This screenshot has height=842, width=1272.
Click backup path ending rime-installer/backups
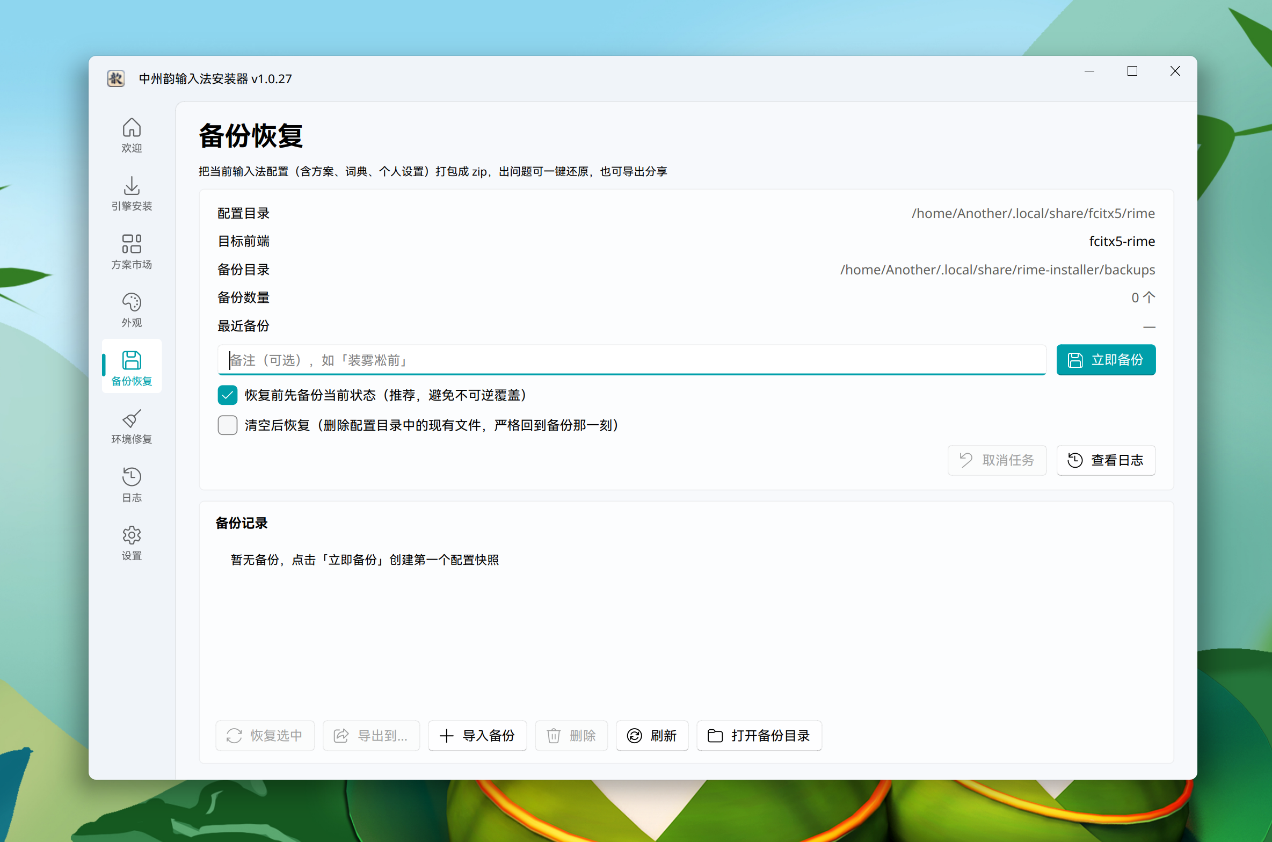click(x=997, y=270)
